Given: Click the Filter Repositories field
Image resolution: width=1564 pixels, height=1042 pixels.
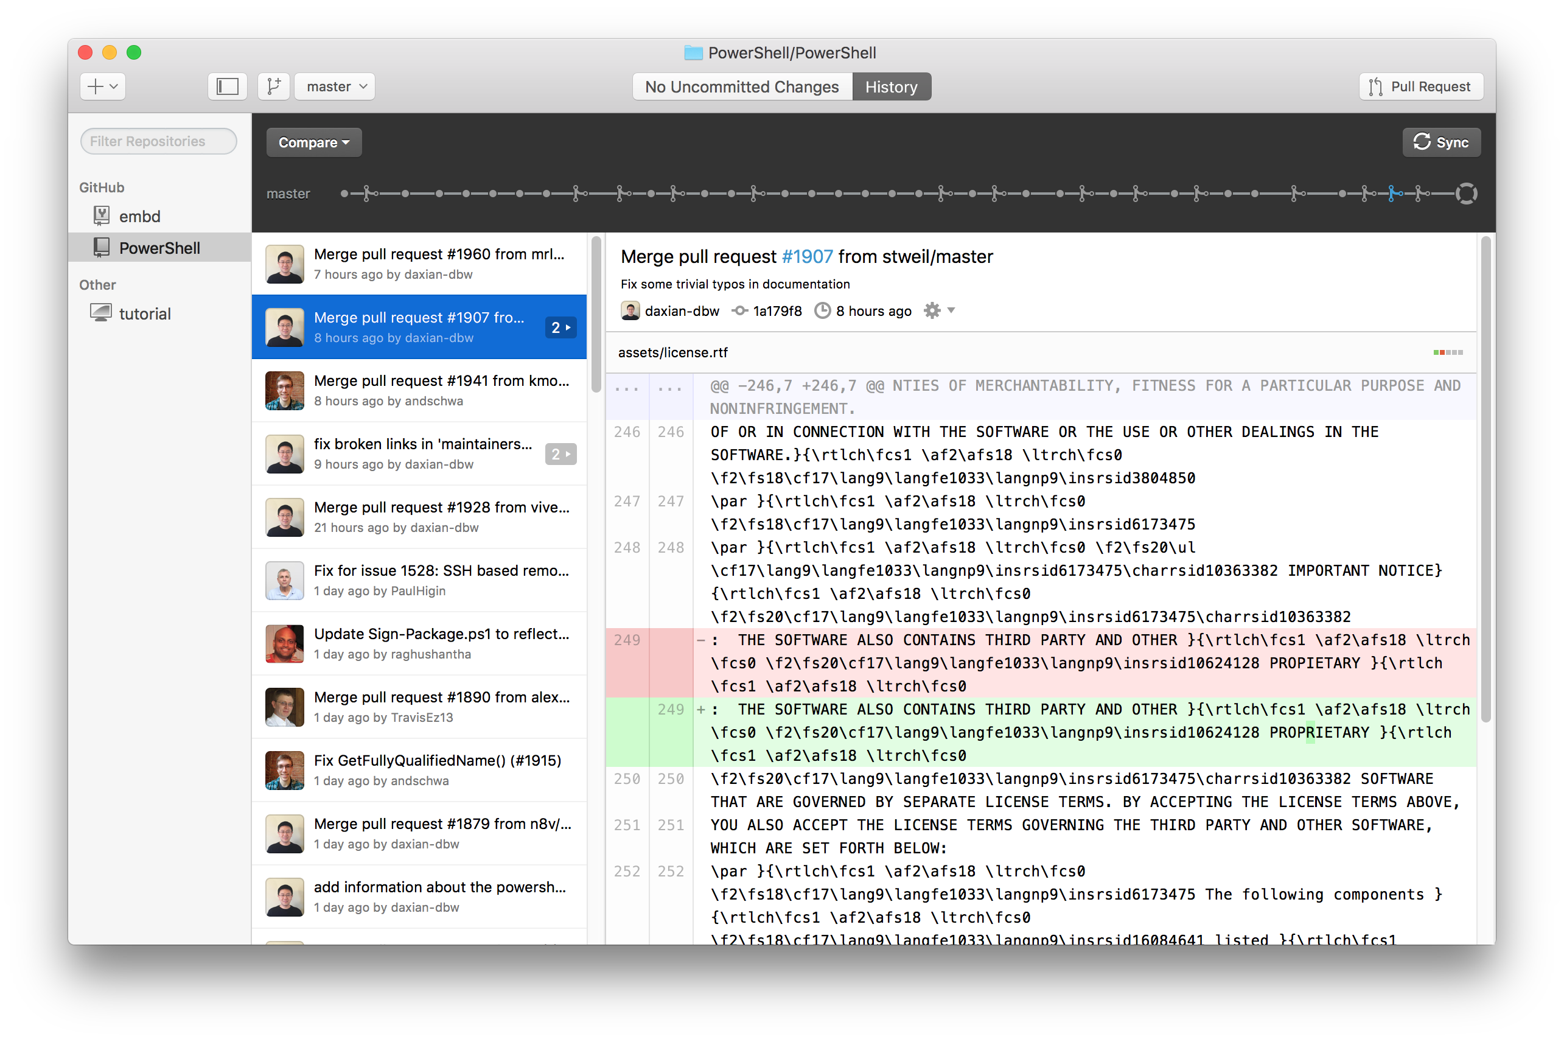Looking at the screenshot, I should point(158,141).
